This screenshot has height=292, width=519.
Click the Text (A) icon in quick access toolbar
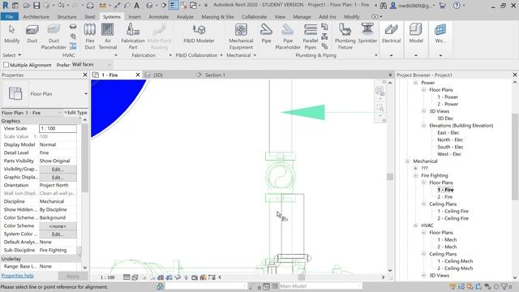click(x=136, y=6)
